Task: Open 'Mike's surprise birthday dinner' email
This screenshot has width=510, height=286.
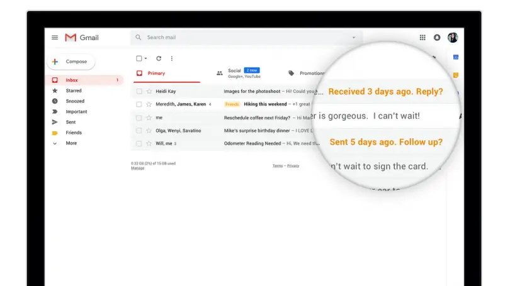Action: pyautogui.click(x=257, y=131)
